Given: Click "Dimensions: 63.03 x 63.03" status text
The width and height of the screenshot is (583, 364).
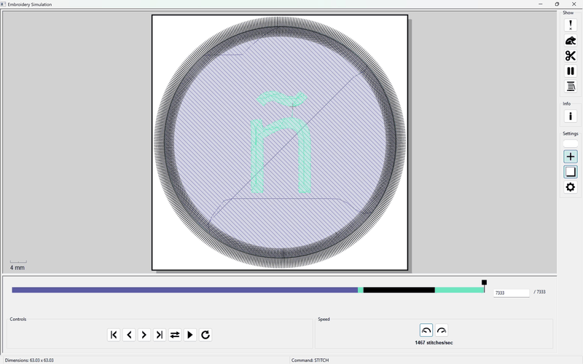Looking at the screenshot, I should pyautogui.click(x=29, y=360).
